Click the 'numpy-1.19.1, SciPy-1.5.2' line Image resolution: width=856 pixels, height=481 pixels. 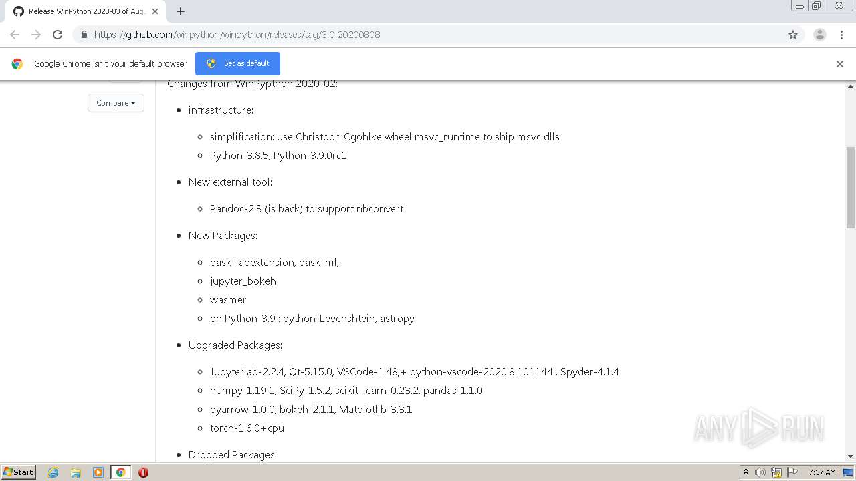click(346, 390)
